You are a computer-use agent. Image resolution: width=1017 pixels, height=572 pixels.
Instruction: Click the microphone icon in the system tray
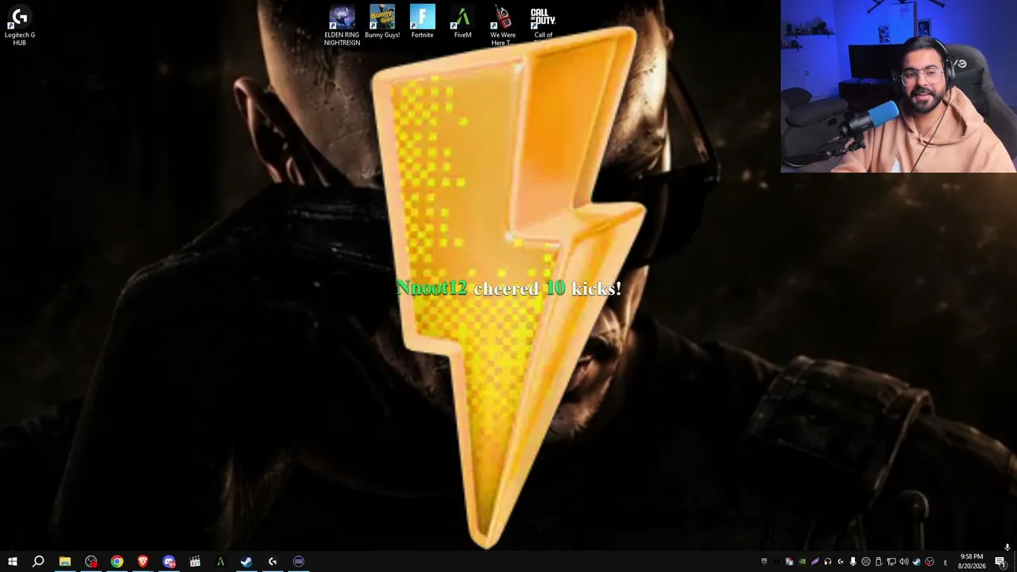tap(853, 562)
